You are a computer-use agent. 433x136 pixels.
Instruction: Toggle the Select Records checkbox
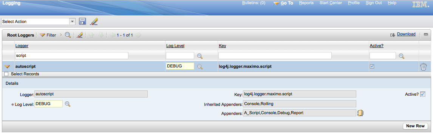click(x=6, y=74)
